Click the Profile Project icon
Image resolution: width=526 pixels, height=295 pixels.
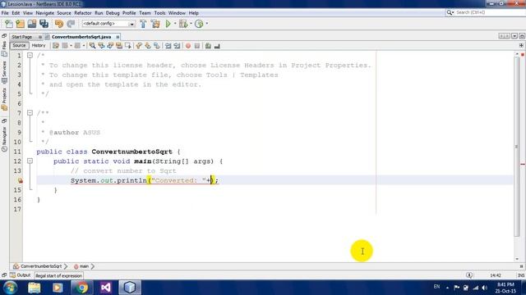click(199, 24)
